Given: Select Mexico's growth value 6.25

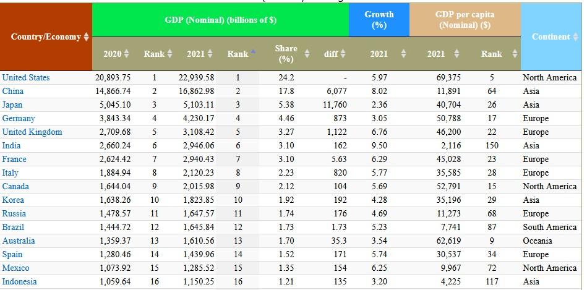Looking at the screenshot, I should [379, 268].
